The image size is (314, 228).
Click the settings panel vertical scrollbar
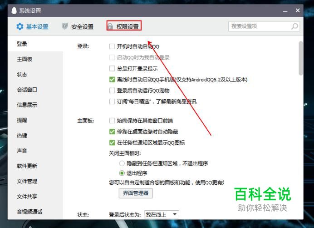pos(300,58)
